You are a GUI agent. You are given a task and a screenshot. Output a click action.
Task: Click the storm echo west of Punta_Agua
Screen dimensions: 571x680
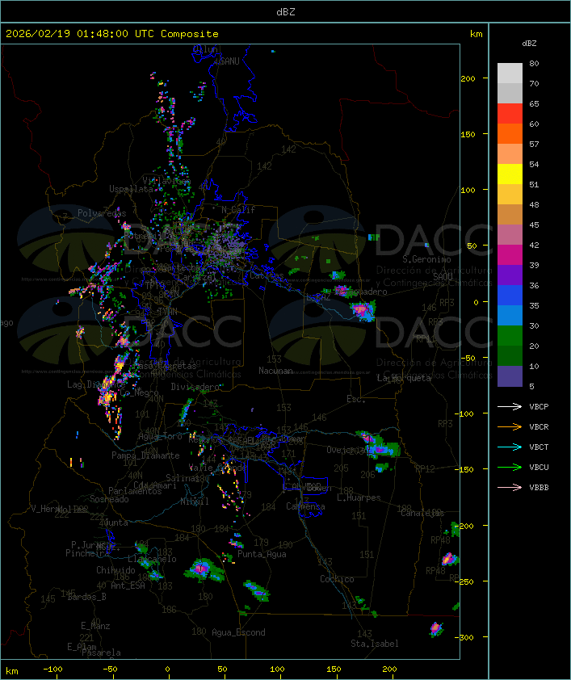pyautogui.click(x=203, y=569)
